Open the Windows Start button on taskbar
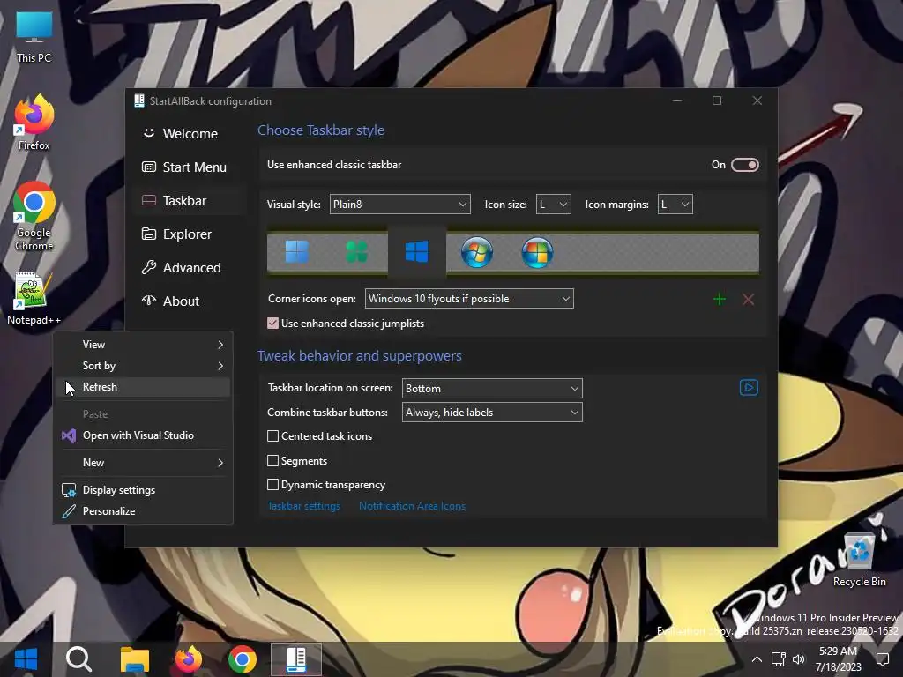 [26, 659]
